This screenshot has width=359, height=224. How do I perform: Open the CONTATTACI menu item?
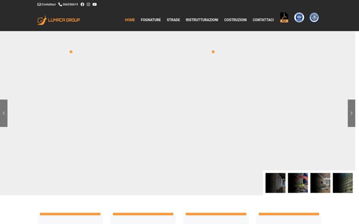tap(263, 20)
